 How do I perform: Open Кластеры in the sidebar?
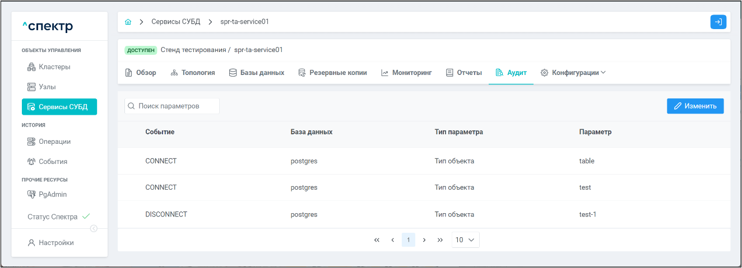click(x=54, y=67)
